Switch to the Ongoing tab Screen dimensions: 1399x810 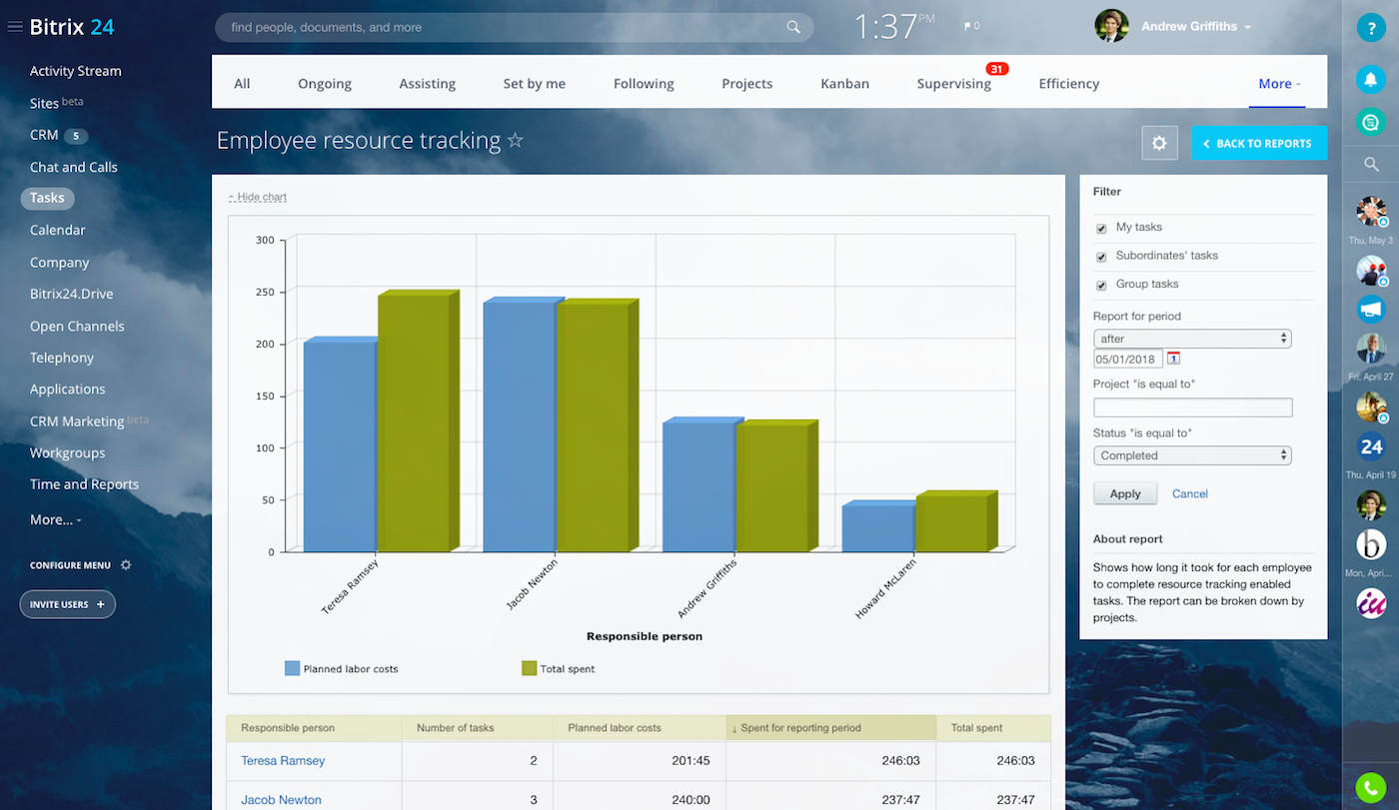(325, 84)
